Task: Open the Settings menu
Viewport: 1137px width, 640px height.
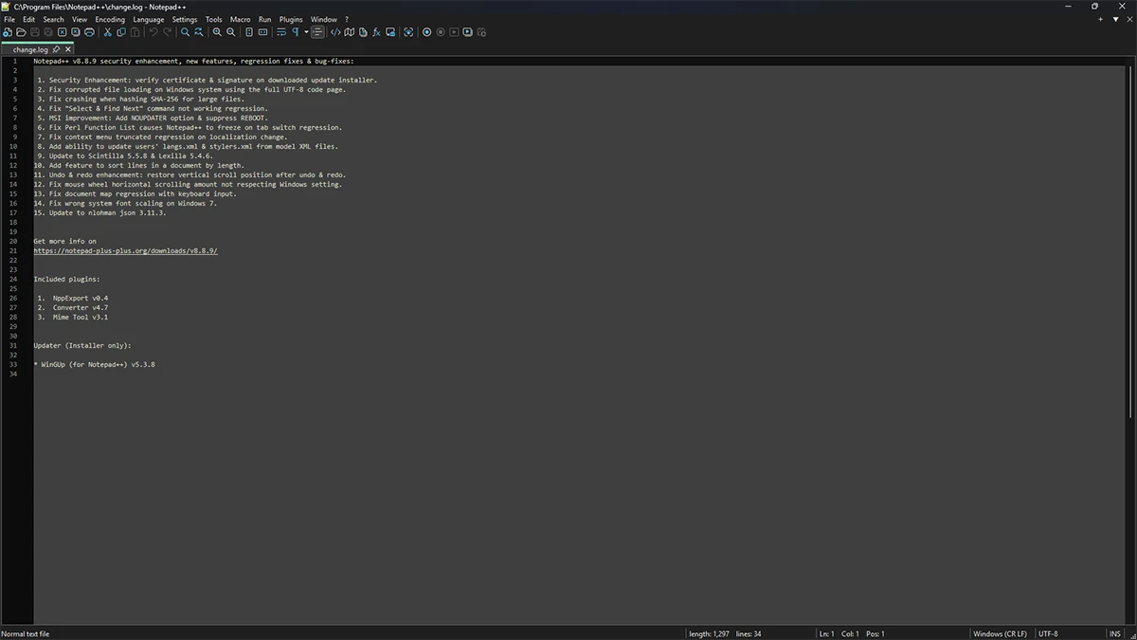Action: [x=185, y=19]
